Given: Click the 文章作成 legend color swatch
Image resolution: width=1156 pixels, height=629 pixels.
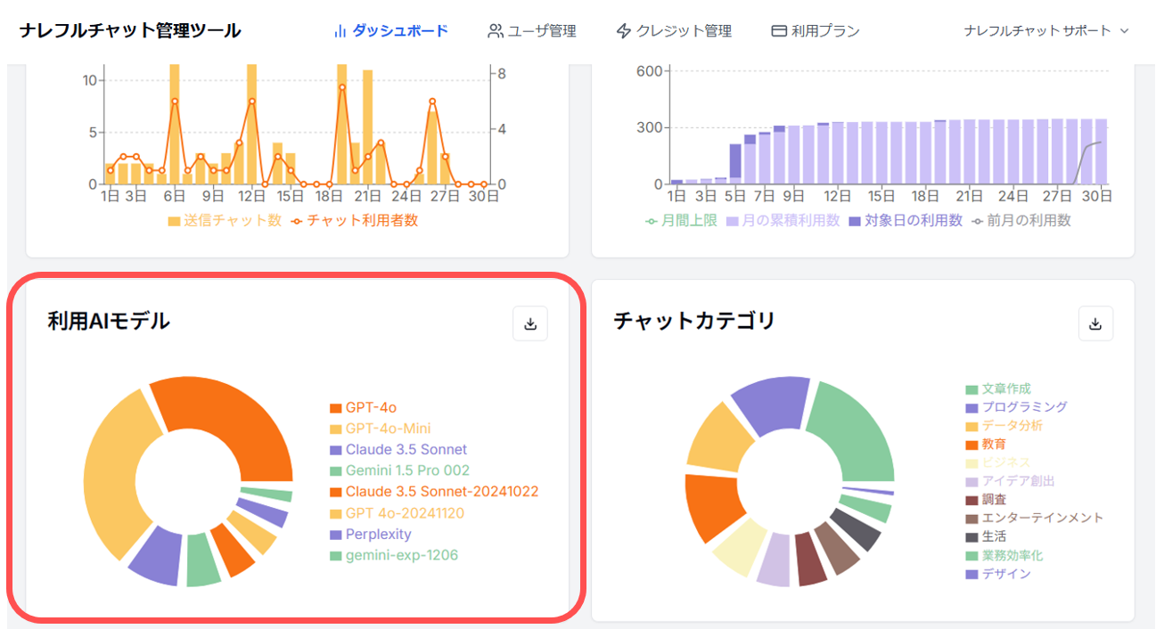Looking at the screenshot, I should [972, 389].
